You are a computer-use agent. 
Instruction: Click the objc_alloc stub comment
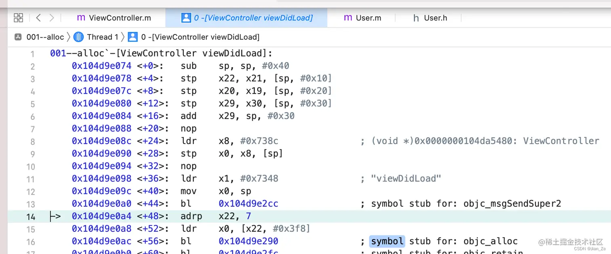pyautogui.click(x=439, y=241)
